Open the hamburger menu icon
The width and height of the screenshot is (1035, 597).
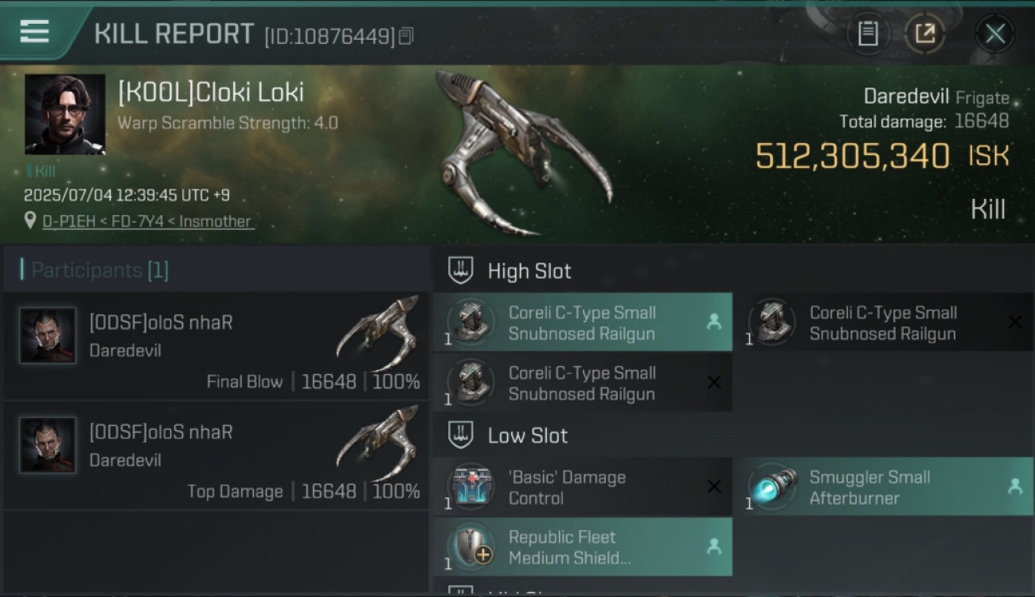tap(34, 32)
